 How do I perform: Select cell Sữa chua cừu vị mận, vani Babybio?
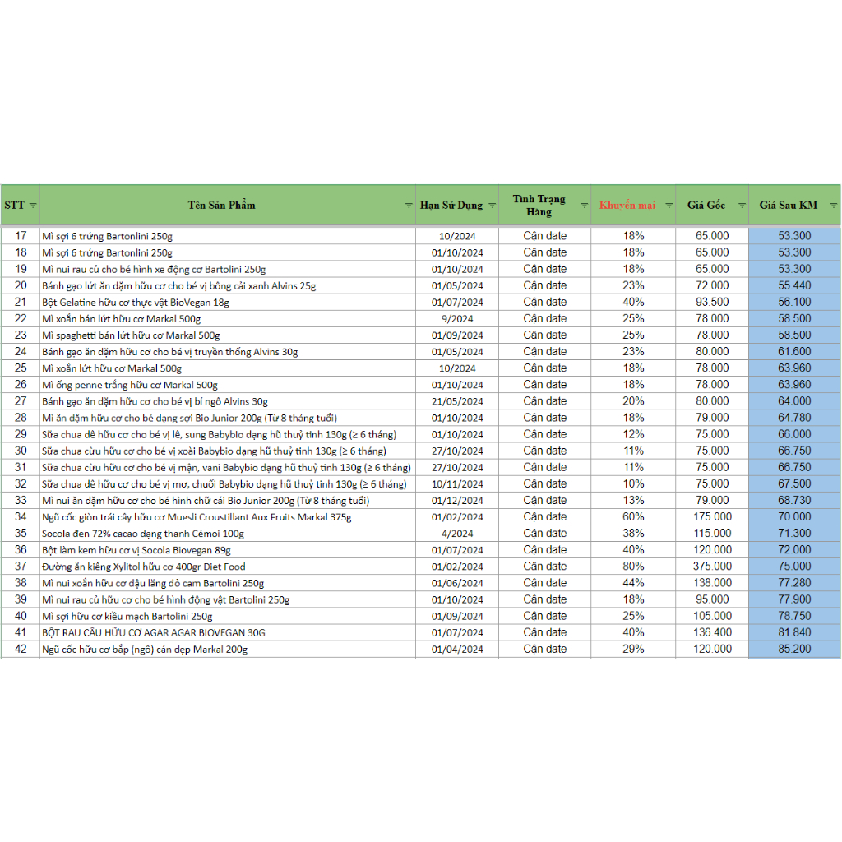[x=227, y=468]
